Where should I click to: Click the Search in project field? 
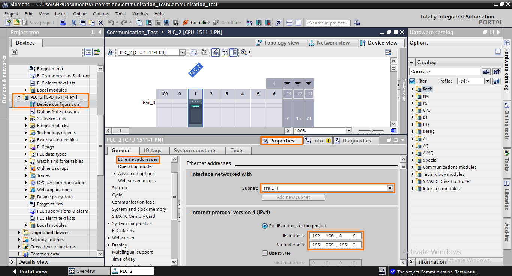tap(328, 22)
